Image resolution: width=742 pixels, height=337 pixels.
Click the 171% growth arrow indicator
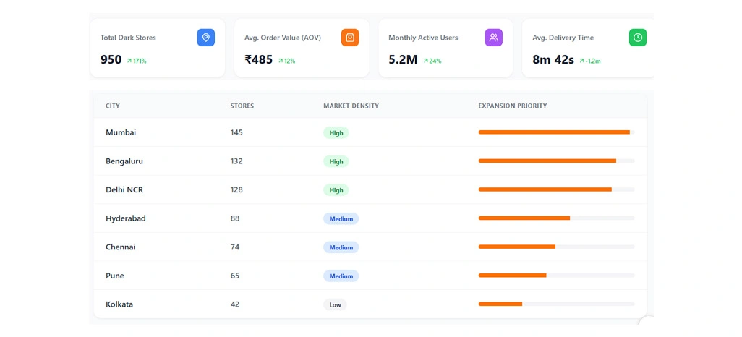coord(129,61)
